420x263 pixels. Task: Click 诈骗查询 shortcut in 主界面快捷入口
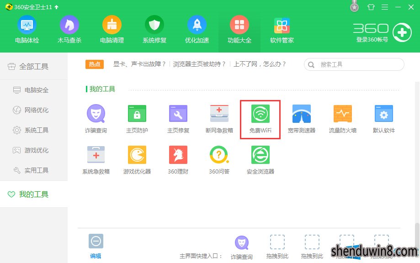[242, 247]
